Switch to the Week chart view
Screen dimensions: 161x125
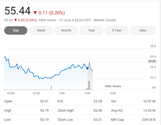41,30
